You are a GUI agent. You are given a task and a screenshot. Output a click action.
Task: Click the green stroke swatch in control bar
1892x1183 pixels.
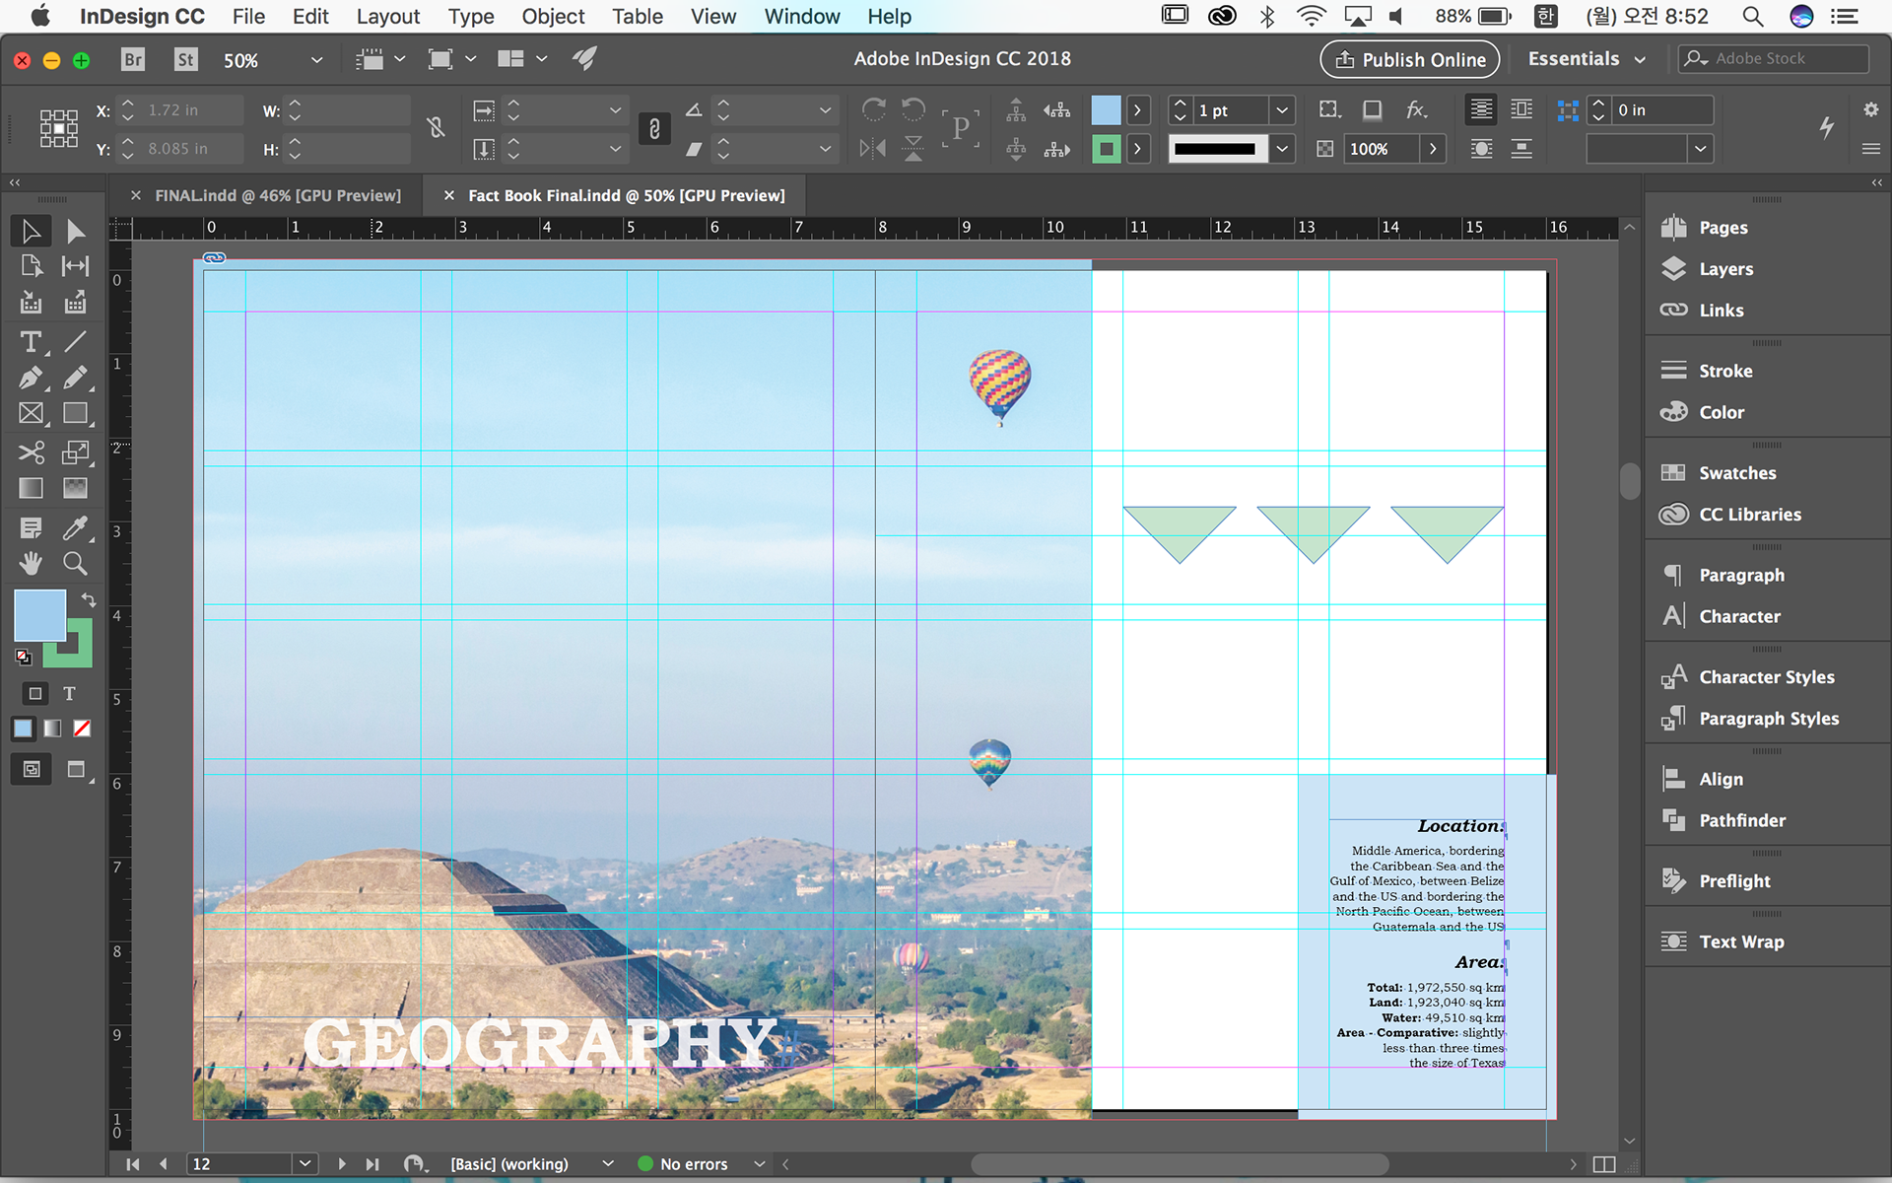(1106, 149)
